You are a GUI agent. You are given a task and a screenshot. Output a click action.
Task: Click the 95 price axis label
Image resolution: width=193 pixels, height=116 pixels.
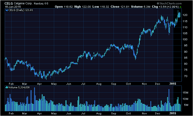(x=186, y=46)
